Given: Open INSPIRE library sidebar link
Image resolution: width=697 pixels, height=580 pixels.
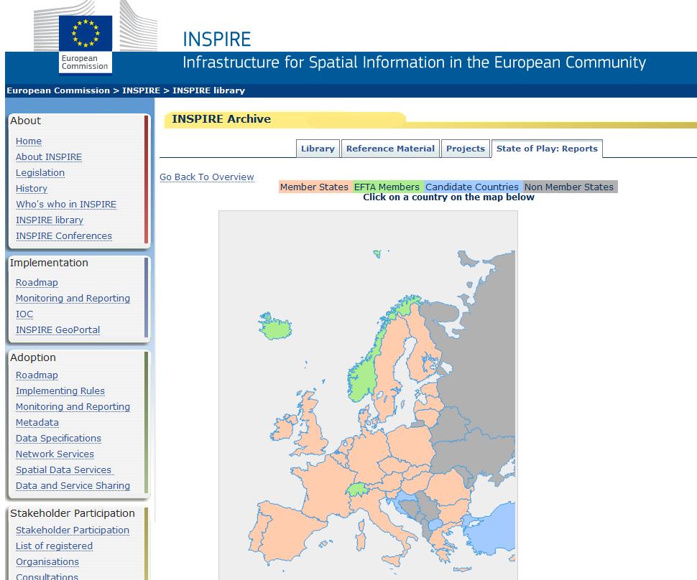Looking at the screenshot, I should pos(50,220).
